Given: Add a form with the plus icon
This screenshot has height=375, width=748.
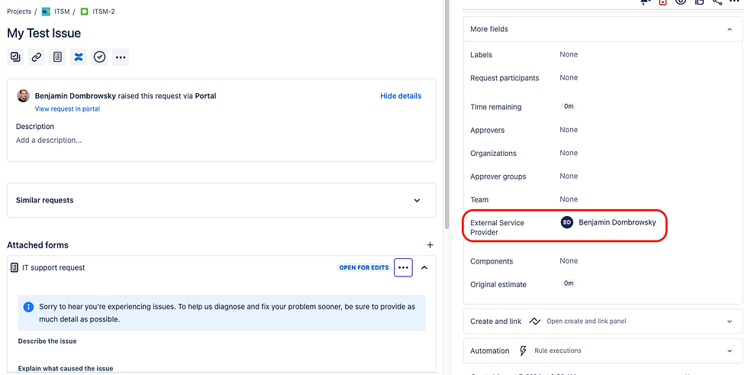Looking at the screenshot, I should click(430, 244).
